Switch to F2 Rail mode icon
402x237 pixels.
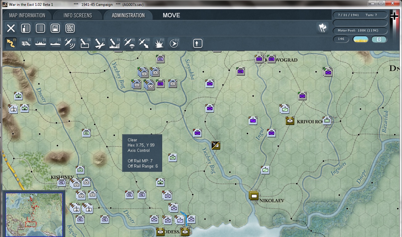pyautogui.click(x=26, y=43)
